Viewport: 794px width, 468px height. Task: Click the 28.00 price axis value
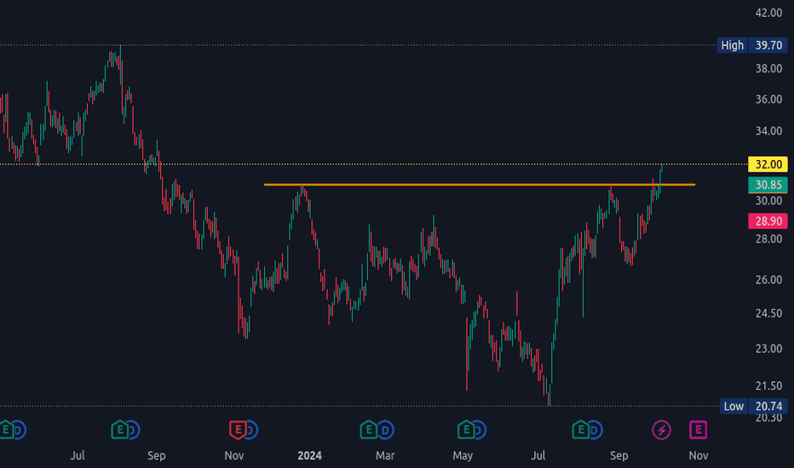[x=768, y=239]
